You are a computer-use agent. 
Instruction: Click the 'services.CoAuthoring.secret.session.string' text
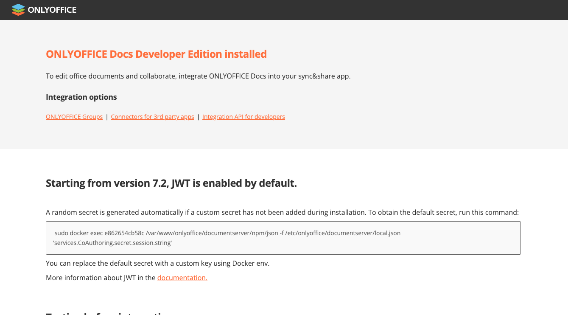(x=112, y=243)
